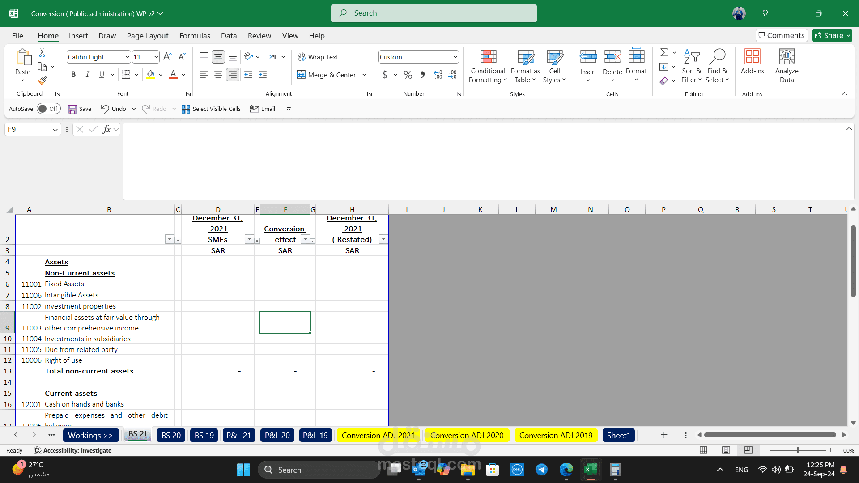859x483 pixels.
Task: Open the Analyze Data pane
Action: click(x=787, y=66)
